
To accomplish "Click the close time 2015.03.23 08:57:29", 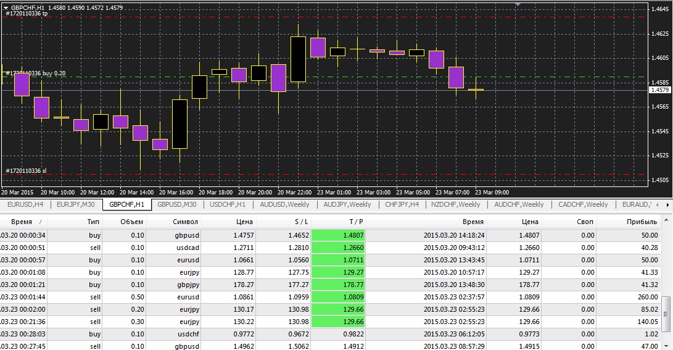I will (x=454, y=346).
